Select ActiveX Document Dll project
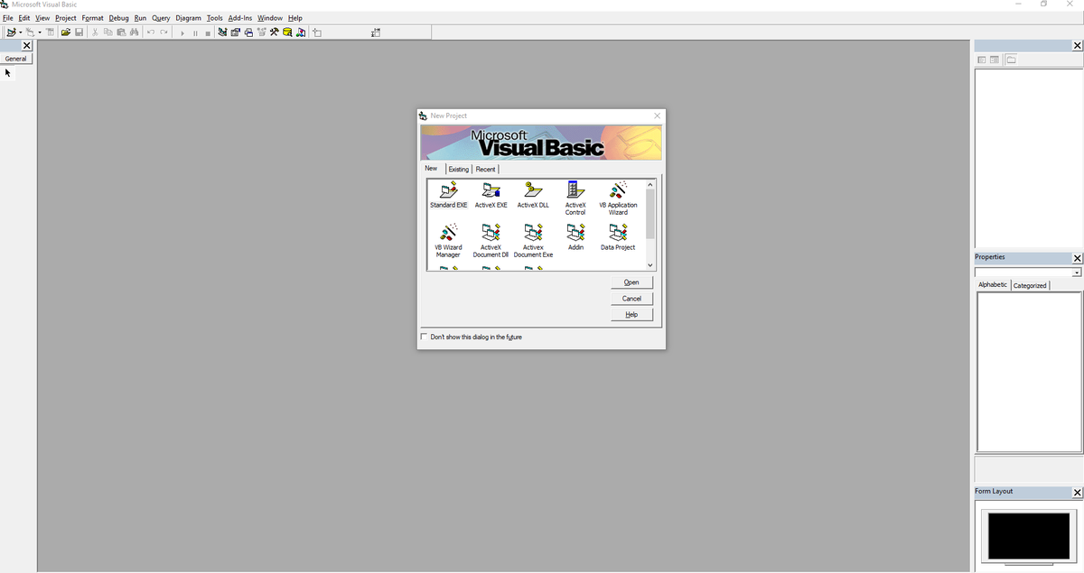Viewport: 1084px width, 573px height. pyautogui.click(x=491, y=241)
